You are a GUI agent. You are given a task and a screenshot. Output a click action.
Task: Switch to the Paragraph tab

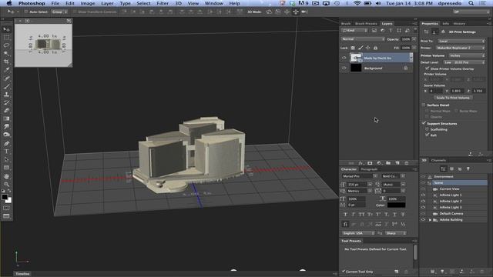(x=369, y=169)
